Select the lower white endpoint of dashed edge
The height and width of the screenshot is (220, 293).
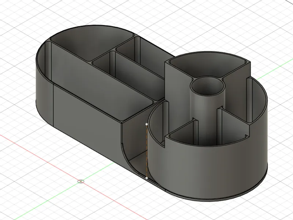[147, 178]
